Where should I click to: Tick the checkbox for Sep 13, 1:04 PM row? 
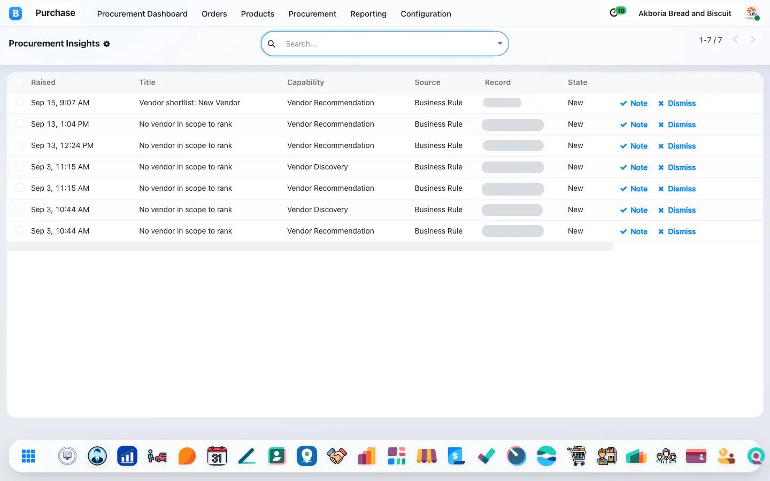click(x=20, y=123)
